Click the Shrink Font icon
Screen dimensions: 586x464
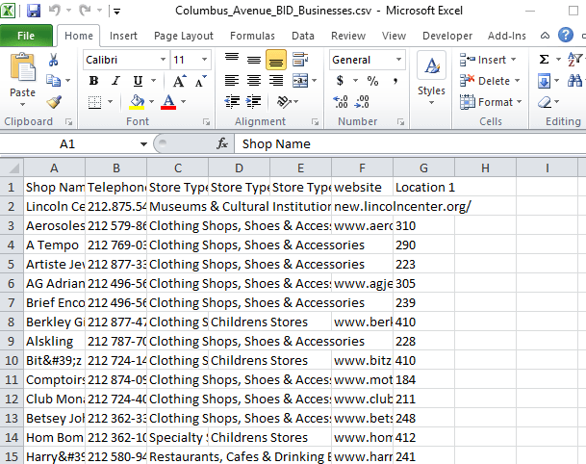tap(200, 81)
